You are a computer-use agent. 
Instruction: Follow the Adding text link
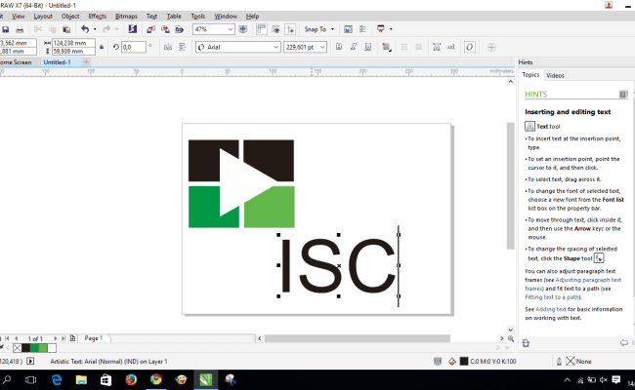551,309
